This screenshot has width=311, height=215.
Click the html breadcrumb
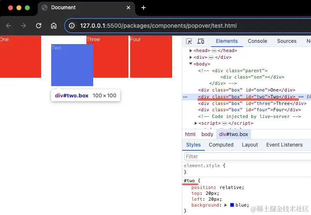point(190,134)
